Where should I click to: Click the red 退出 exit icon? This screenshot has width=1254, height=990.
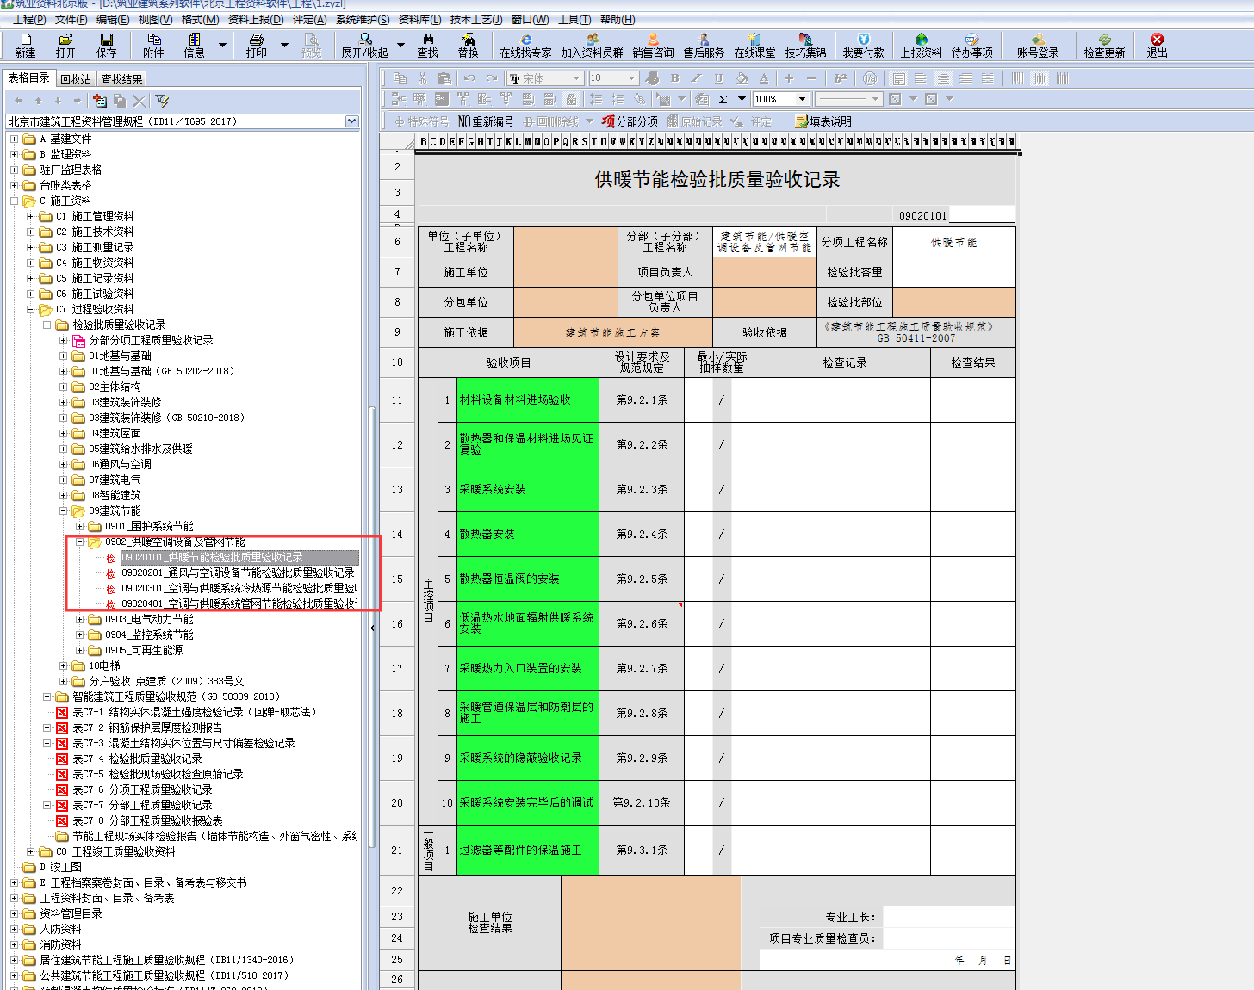[1157, 46]
